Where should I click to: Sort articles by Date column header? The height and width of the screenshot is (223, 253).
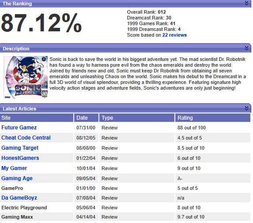click(87, 117)
